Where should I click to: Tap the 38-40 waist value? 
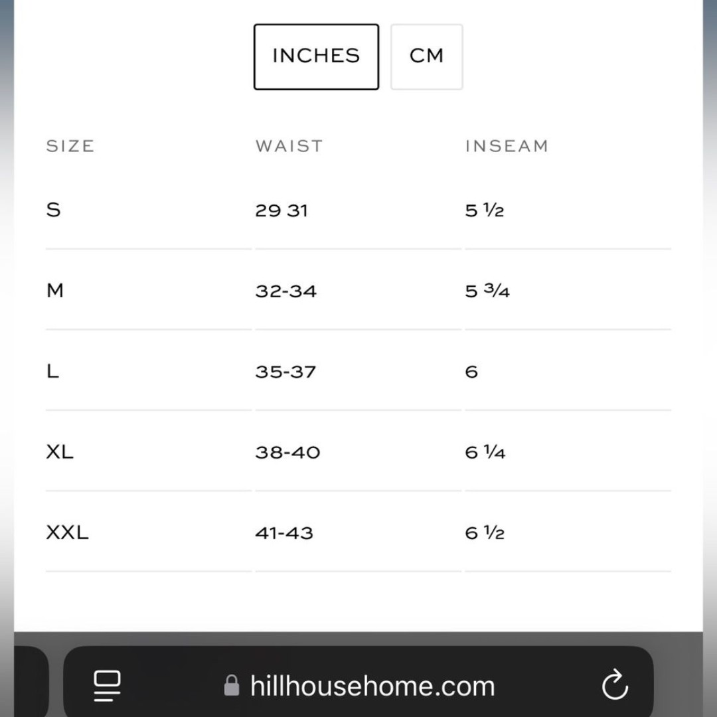[x=287, y=452]
